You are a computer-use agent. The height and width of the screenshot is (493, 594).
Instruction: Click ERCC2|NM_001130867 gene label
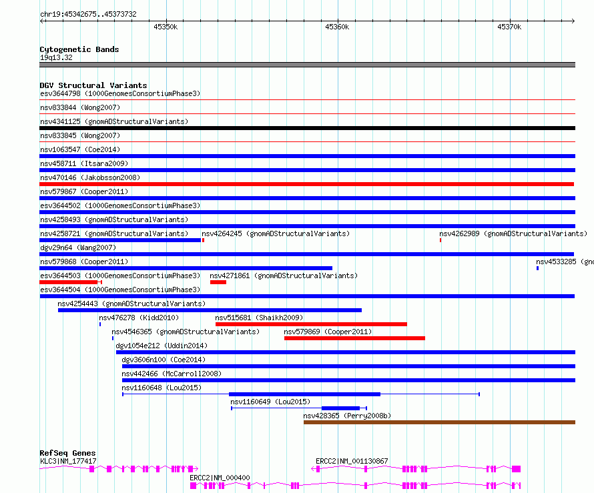[x=352, y=461]
